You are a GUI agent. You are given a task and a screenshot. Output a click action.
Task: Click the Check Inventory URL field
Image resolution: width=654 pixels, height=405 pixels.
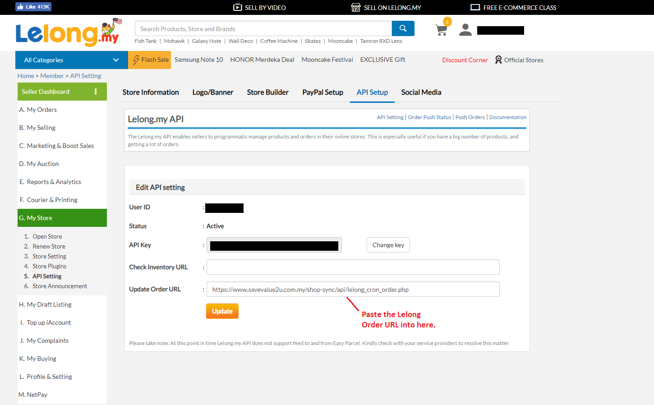[353, 267]
